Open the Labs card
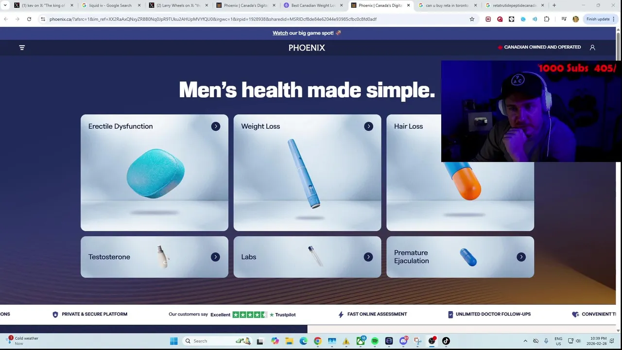 (307, 257)
